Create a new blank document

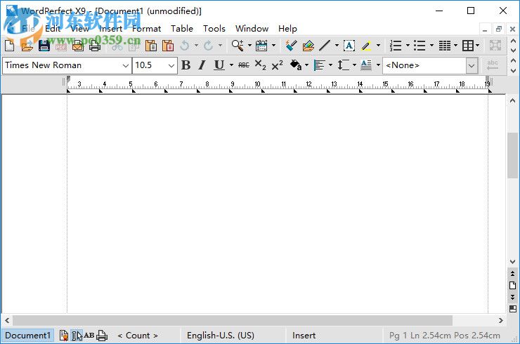point(10,46)
